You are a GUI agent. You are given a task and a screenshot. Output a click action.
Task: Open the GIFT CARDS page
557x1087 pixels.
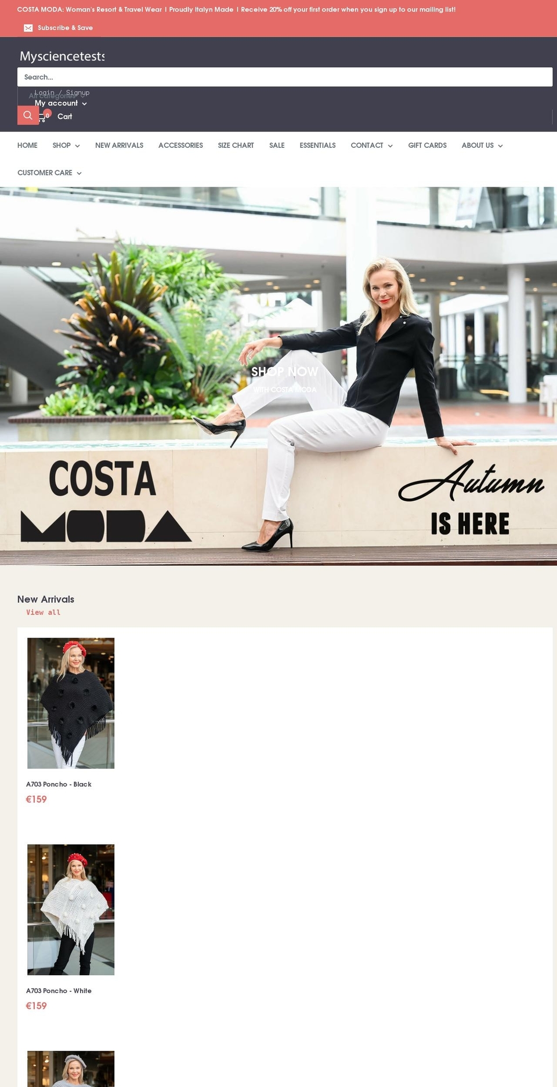click(x=427, y=146)
